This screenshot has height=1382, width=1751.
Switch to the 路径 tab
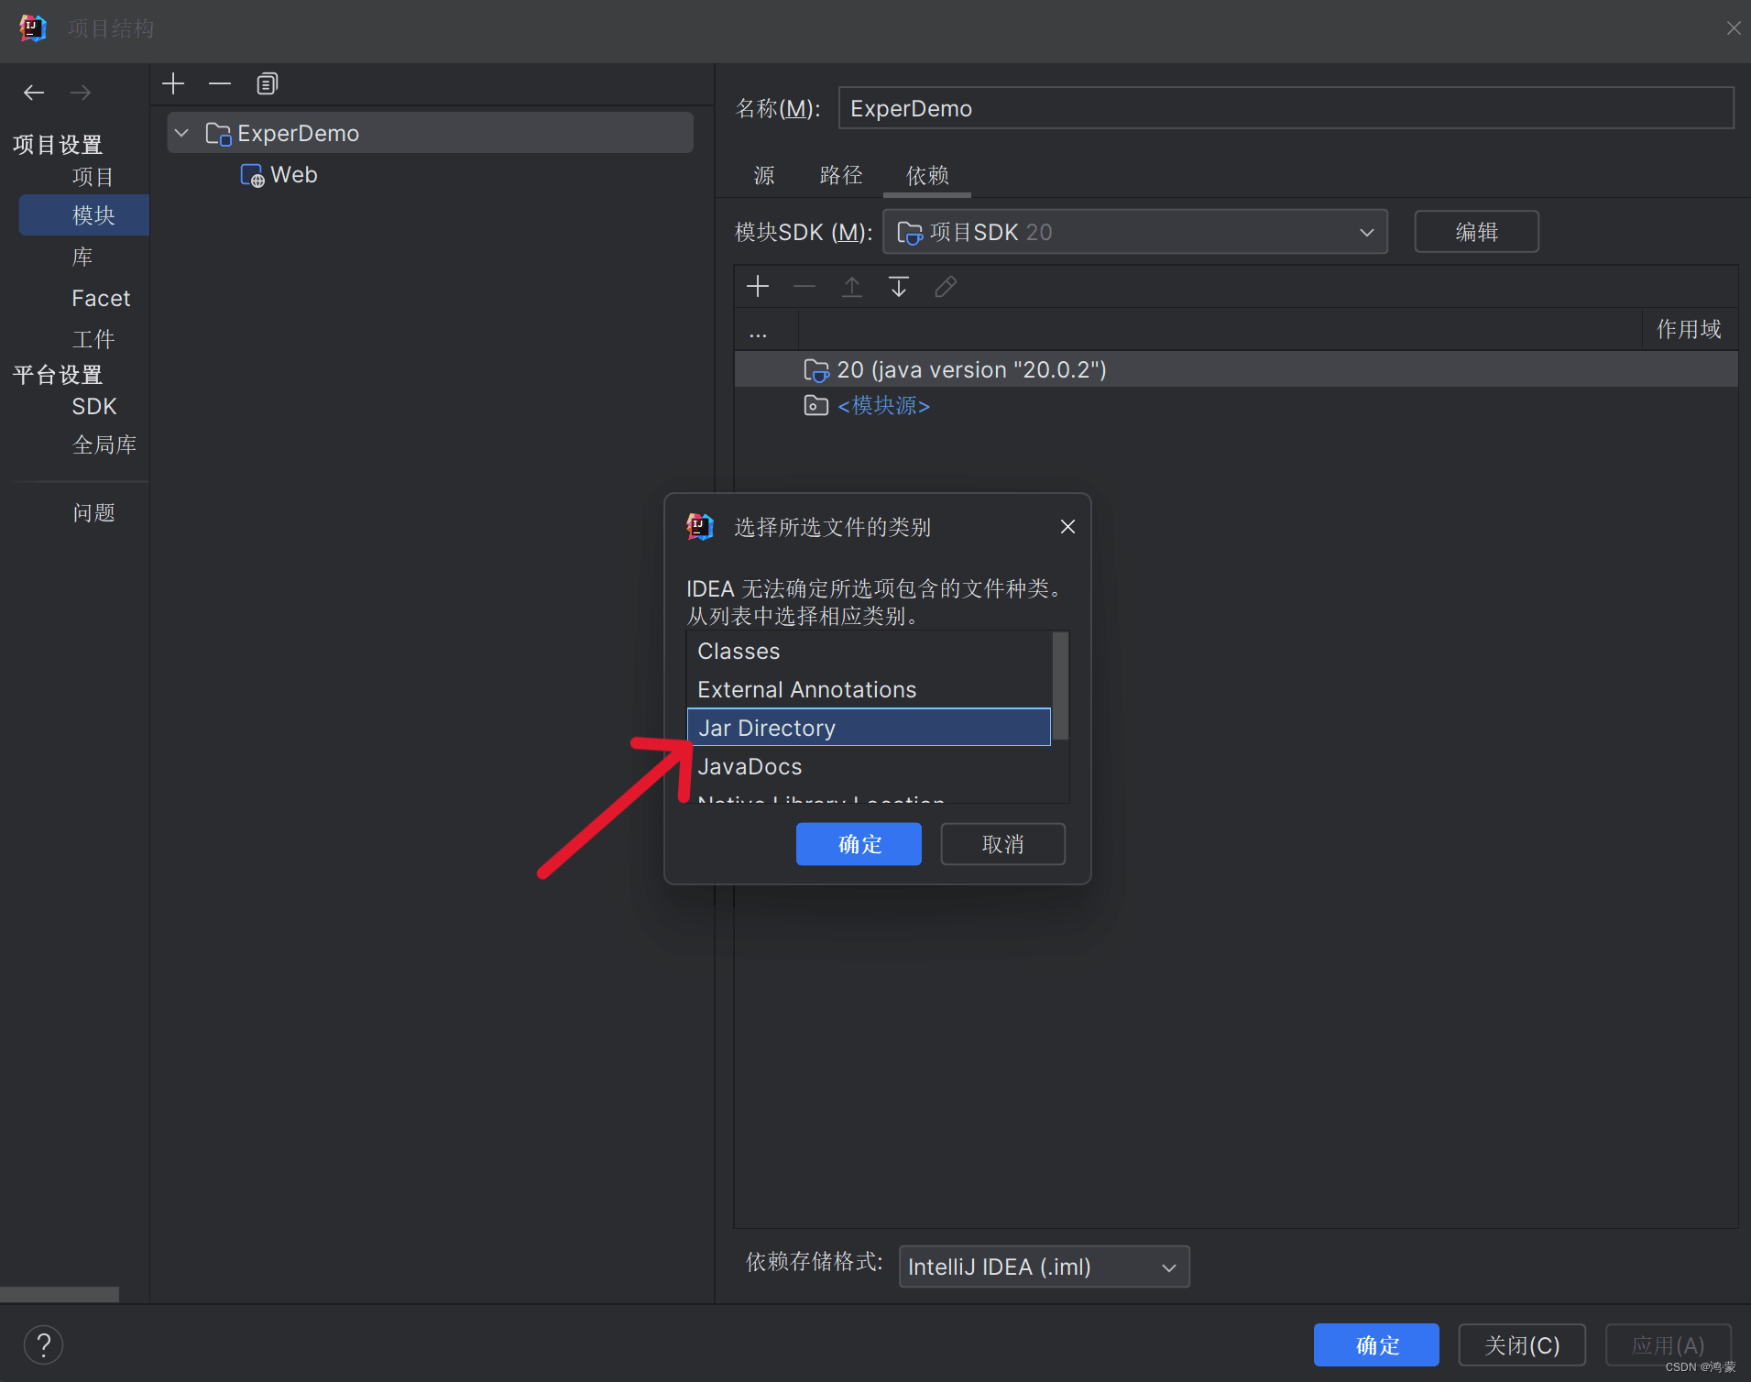841,175
